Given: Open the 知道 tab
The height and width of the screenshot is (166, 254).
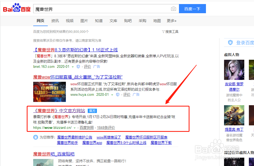Looking at the screenshot, I should 99,21.
